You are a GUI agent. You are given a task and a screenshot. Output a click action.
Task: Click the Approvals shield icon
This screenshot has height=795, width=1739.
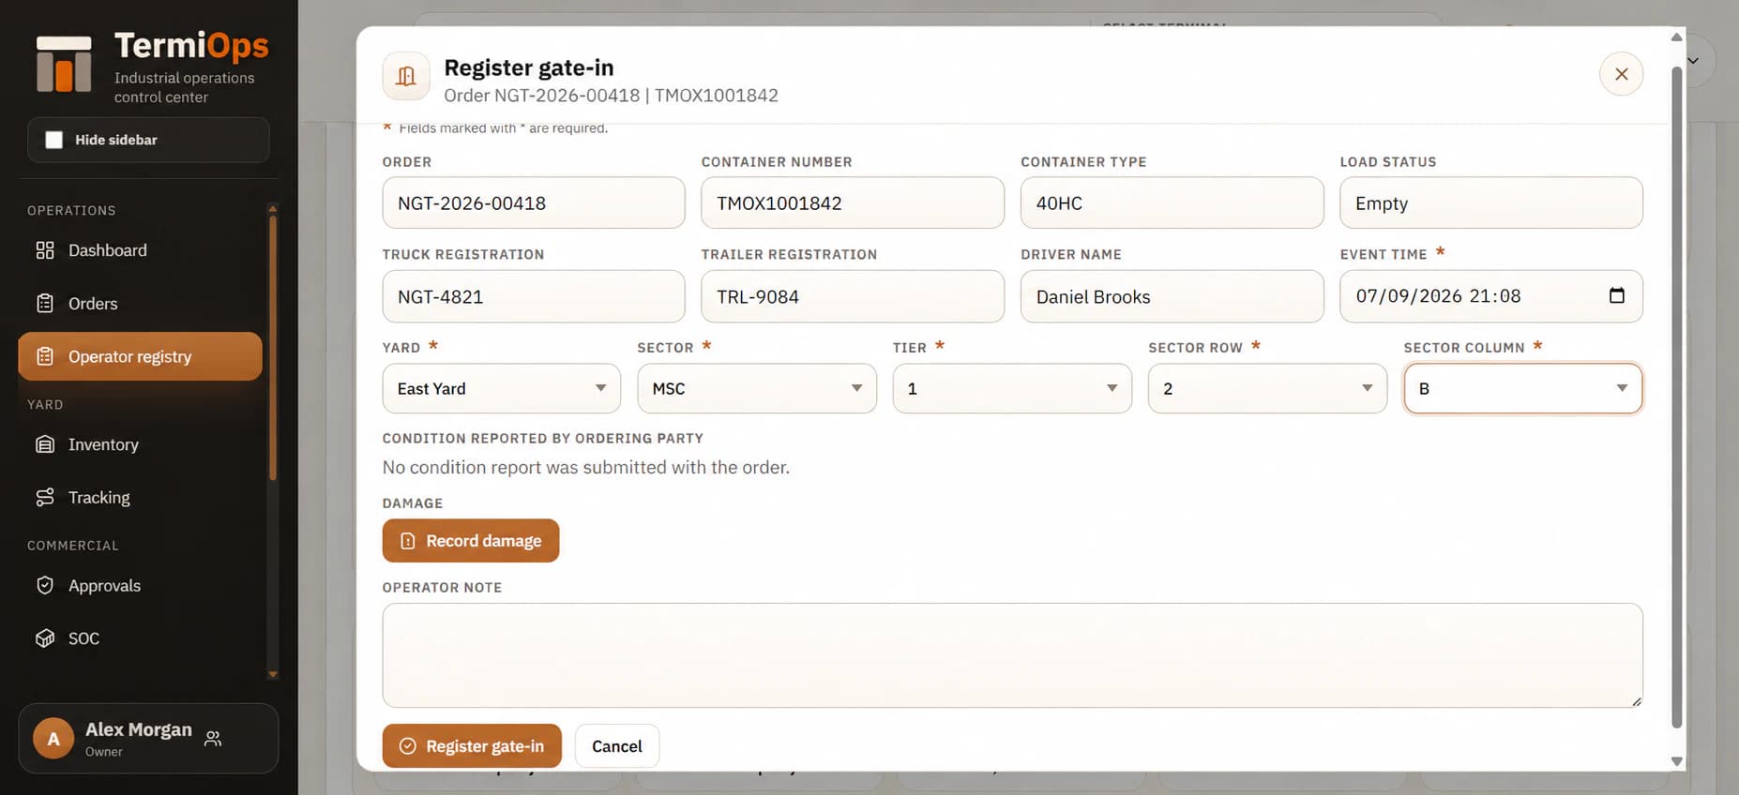45,586
